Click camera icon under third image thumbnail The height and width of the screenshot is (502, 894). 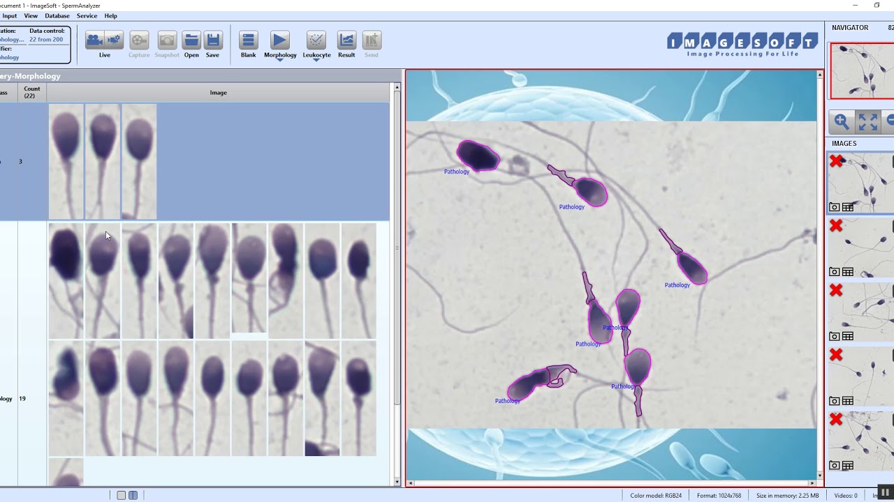pyautogui.click(x=835, y=336)
